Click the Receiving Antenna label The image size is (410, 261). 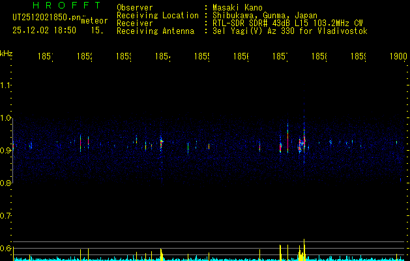155,31
